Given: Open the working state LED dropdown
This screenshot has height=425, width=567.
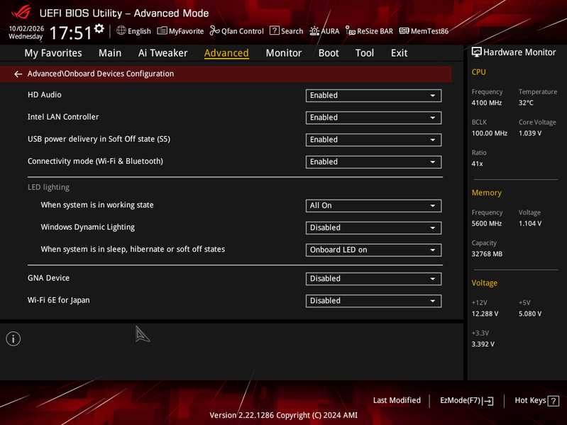Looking at the screenshot, I should pyautogui.click(x=373, y=206).
